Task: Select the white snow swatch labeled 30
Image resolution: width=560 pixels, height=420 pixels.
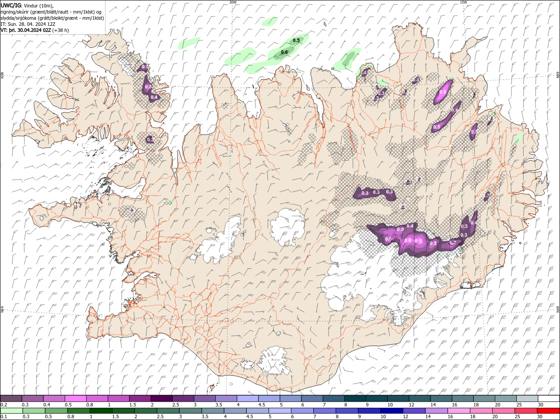Action: point(549,399)
